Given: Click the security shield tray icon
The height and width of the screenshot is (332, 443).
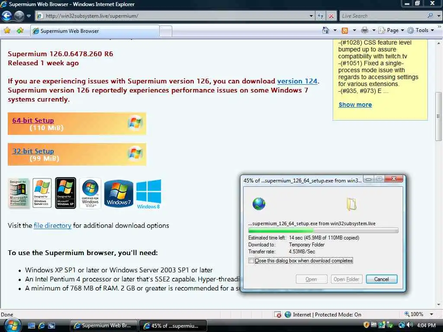Looking at the screenshot, I should point(366,325).
